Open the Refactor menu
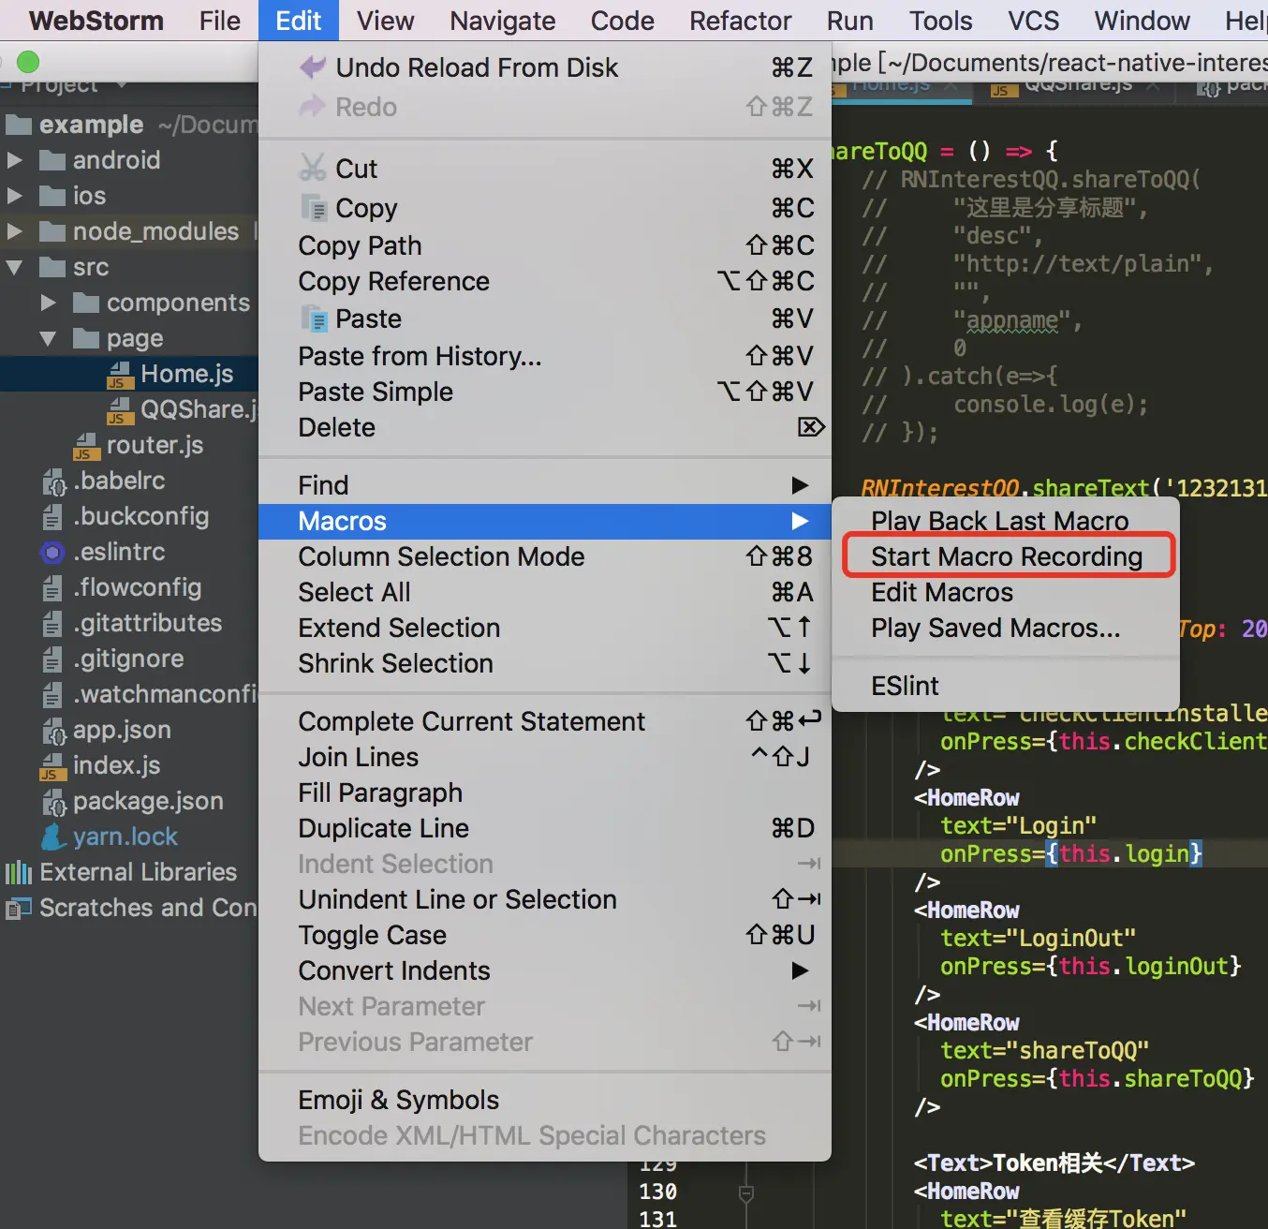This screenshot has width=1268, height=1229. pyautogui.click(x=741, y=21)
